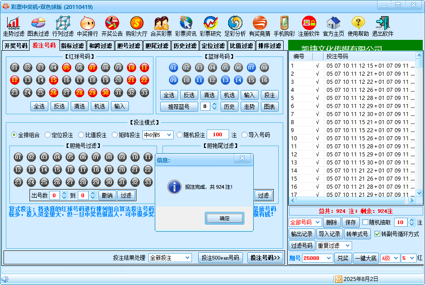Click 确定 in the info dialog
This screenshot has height=285, width=425.
[225, 218]
